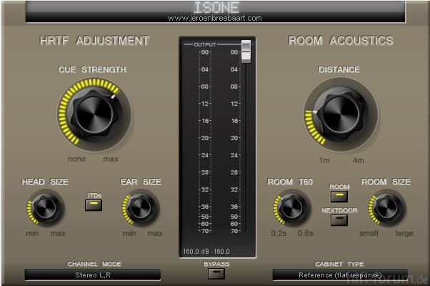The width and height of the screenshot is (430, 286).
Task: Click the HRTF ADJUSTMENT section heading
Action: (x=94, y=41)
